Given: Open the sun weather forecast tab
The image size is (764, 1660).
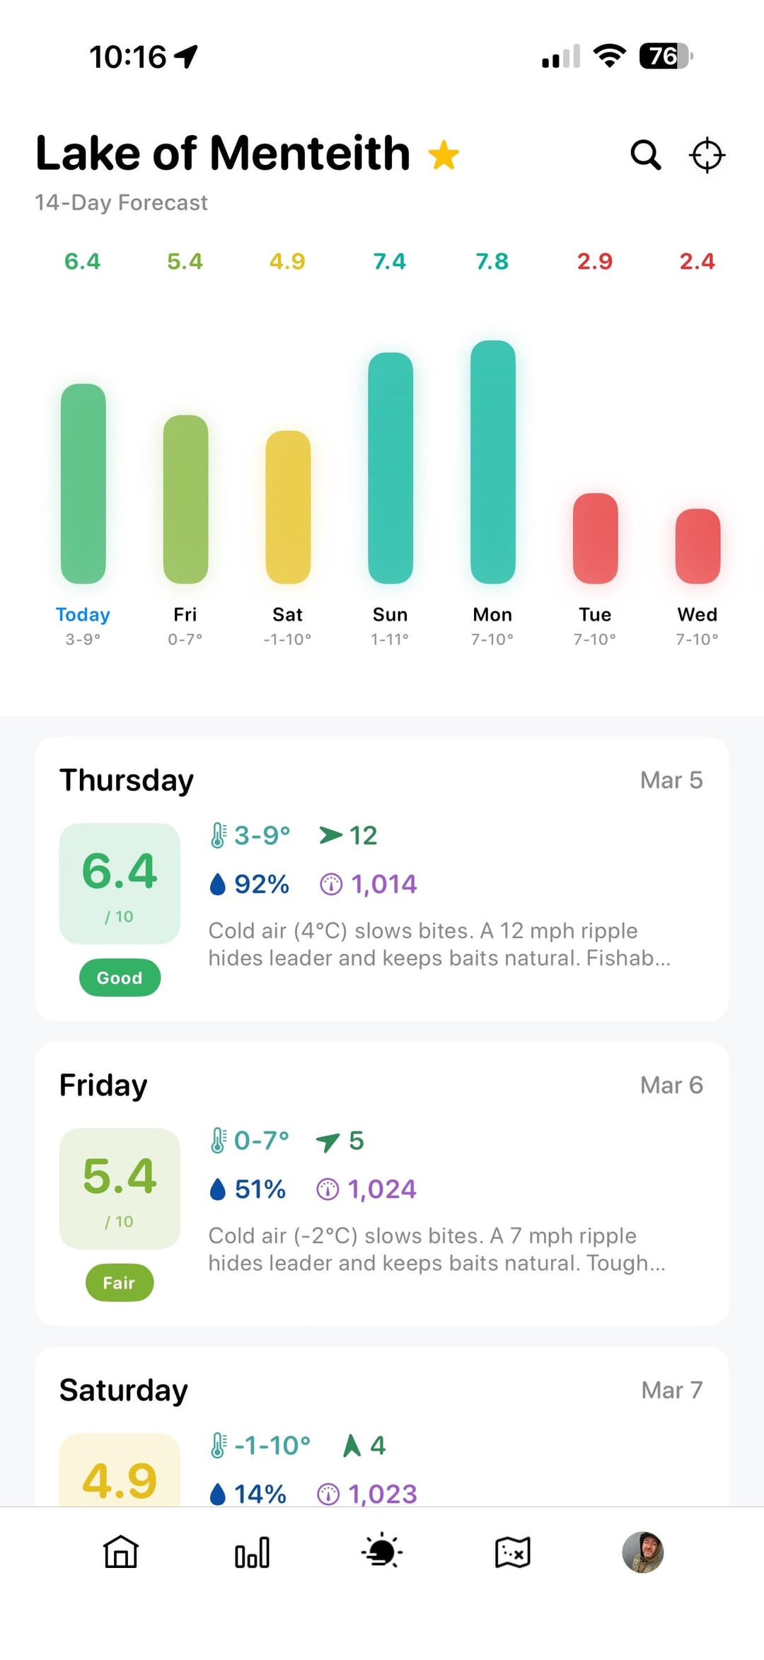Looking at the screenshot, I should point(382,1552).
